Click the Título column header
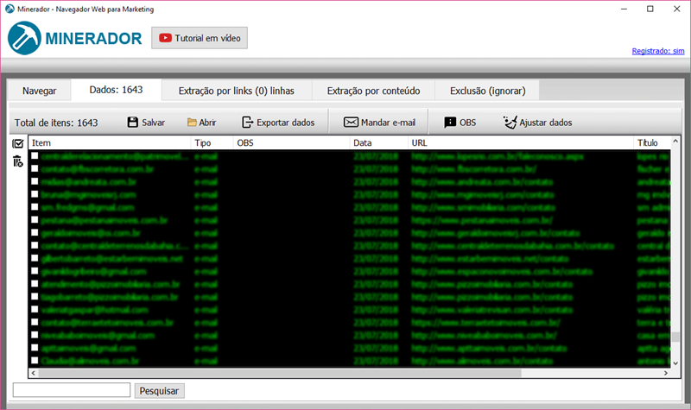Viewport: 691px width, 410px height. coord(652,142)
